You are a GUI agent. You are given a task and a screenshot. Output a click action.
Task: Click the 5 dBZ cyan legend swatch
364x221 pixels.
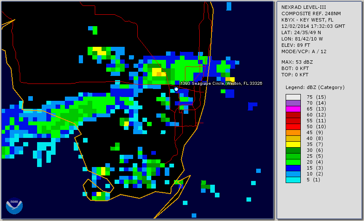click(293, 180)
